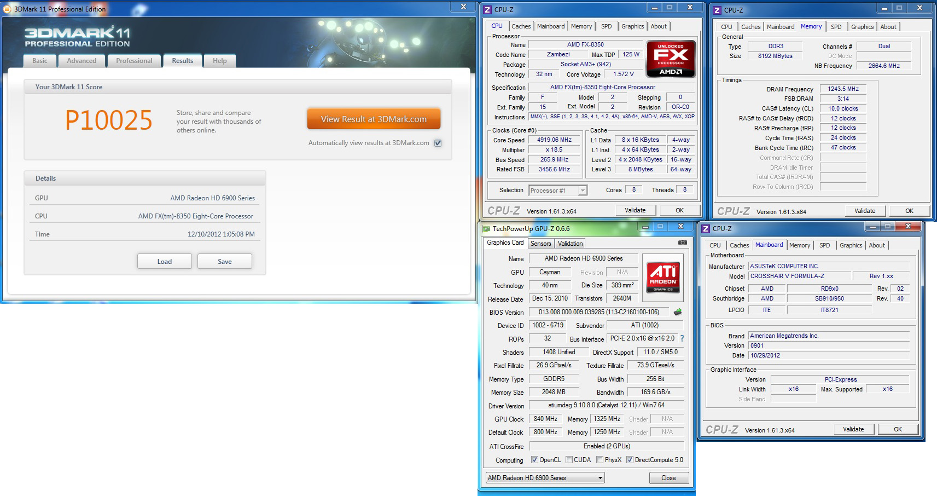Viewport: 937px width, 496px height.
Task: Click the GPU-Z title bar icon
Action: [x=486, y=229]
